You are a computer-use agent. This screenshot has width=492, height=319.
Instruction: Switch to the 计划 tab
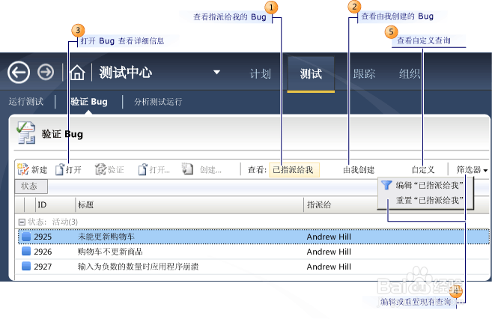[x=260, y=73]
